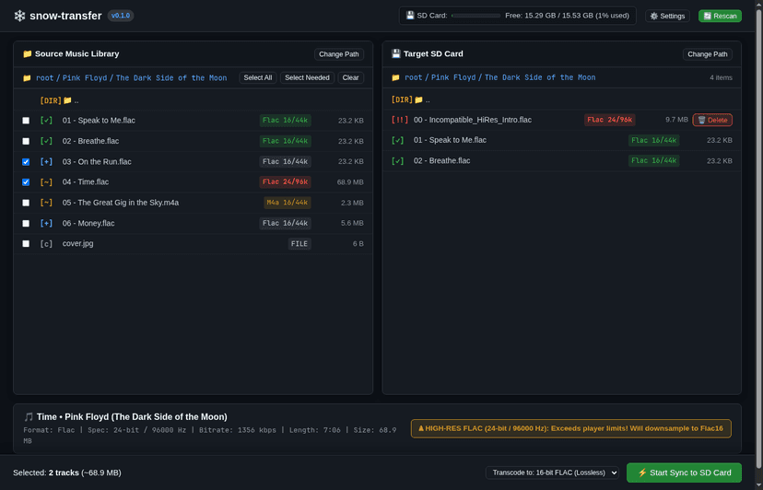Click the Free: 15.29 GB storage text
This screenshot has height=490, width=763.
point(567,16)
